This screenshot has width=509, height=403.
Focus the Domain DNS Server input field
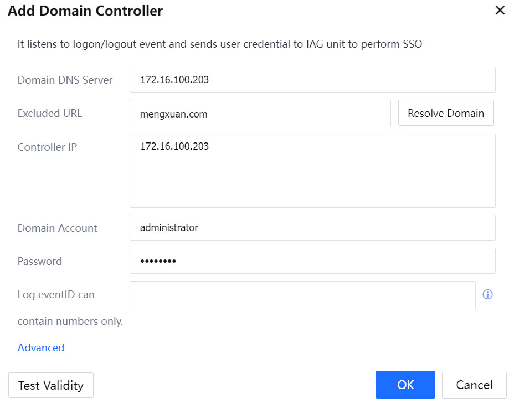(312, 80)
